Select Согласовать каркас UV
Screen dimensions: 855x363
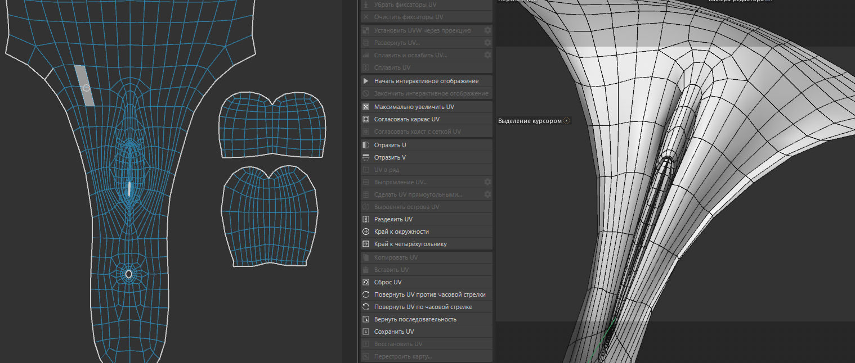[x=427, y=119]
